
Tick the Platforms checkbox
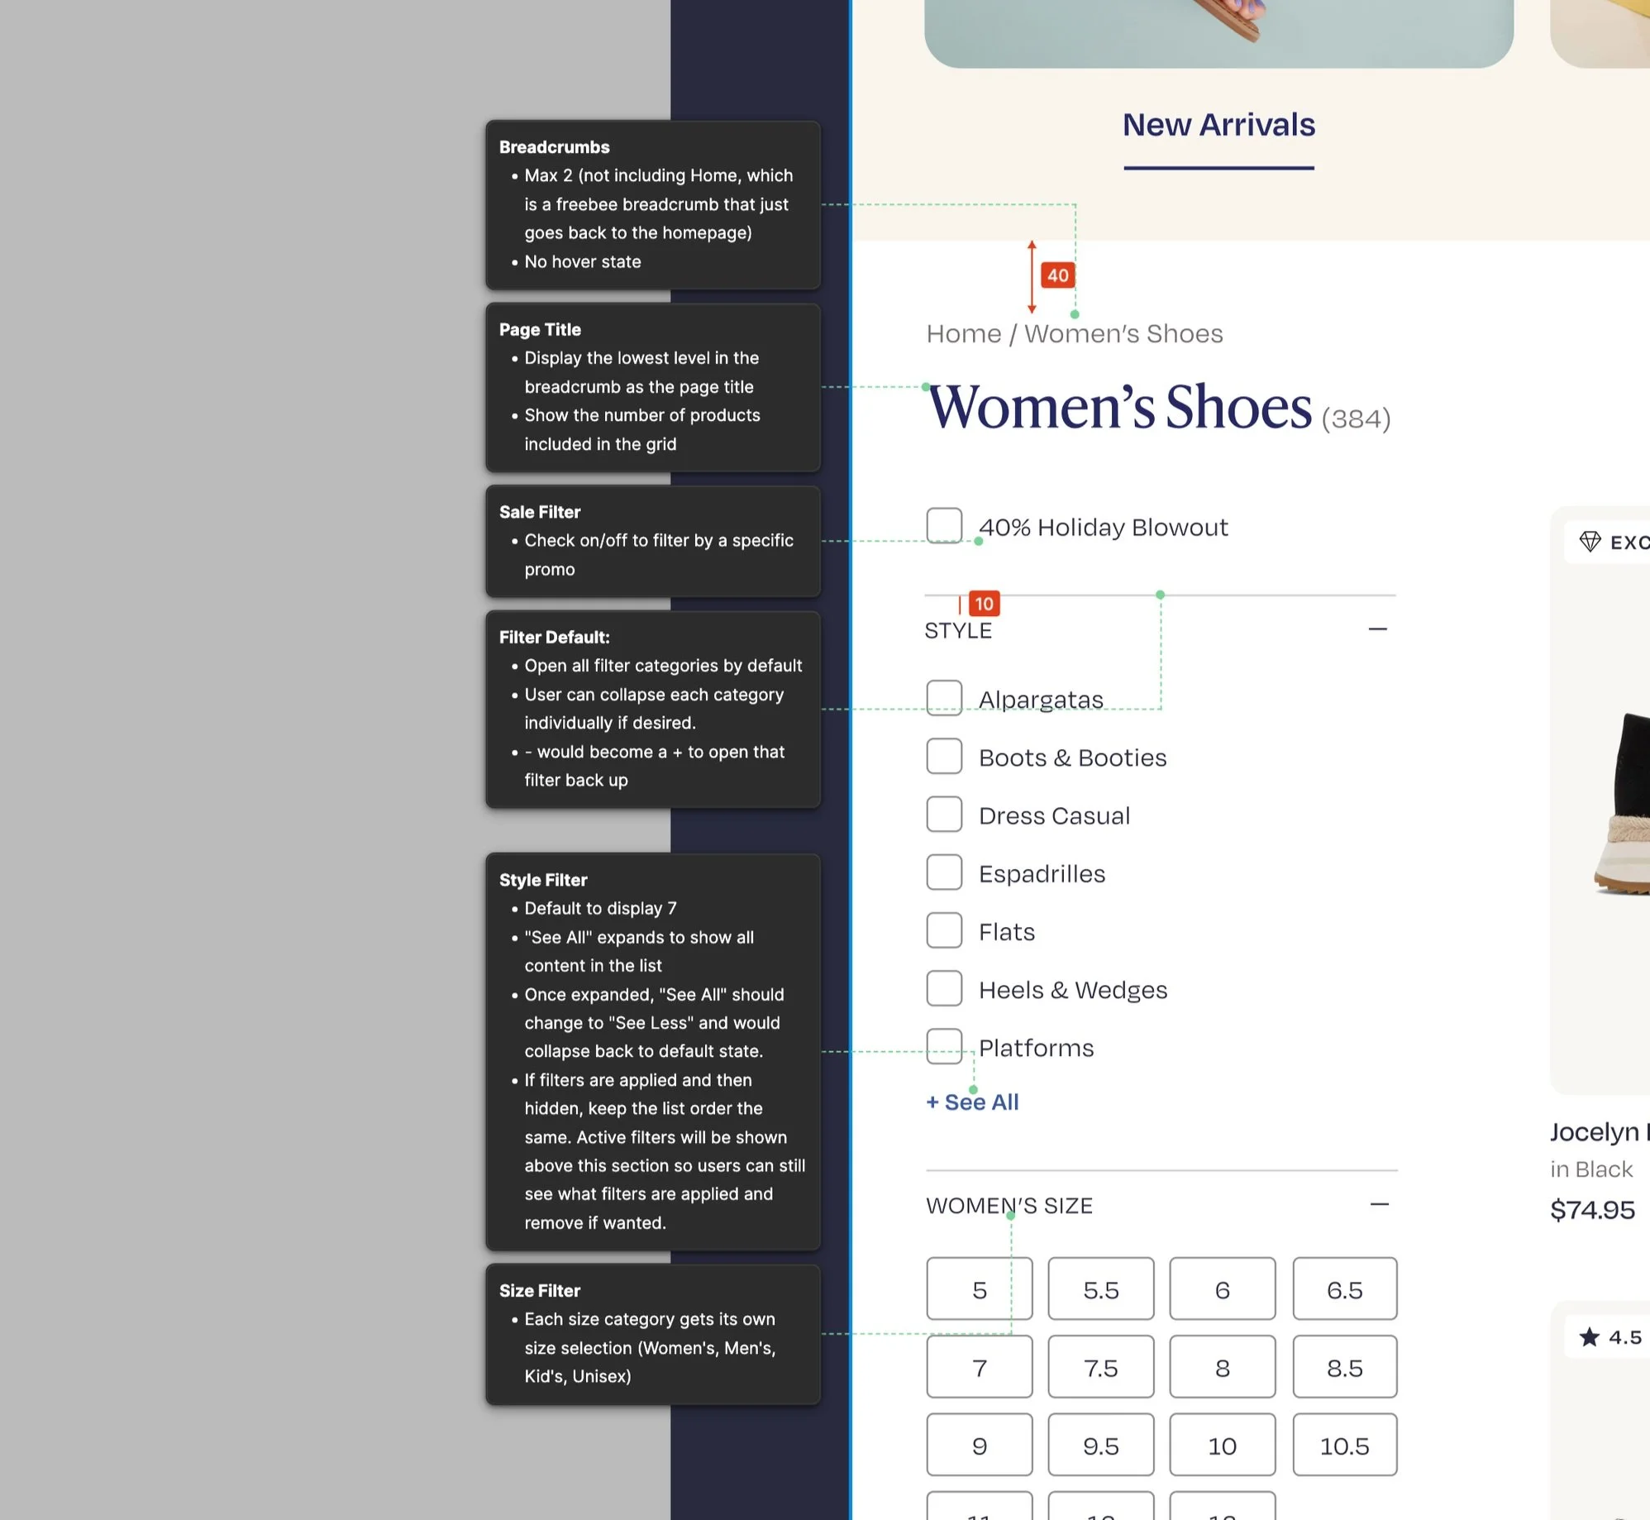(x=944, y=1047)
